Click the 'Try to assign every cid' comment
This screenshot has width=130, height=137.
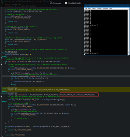[19, 103]
